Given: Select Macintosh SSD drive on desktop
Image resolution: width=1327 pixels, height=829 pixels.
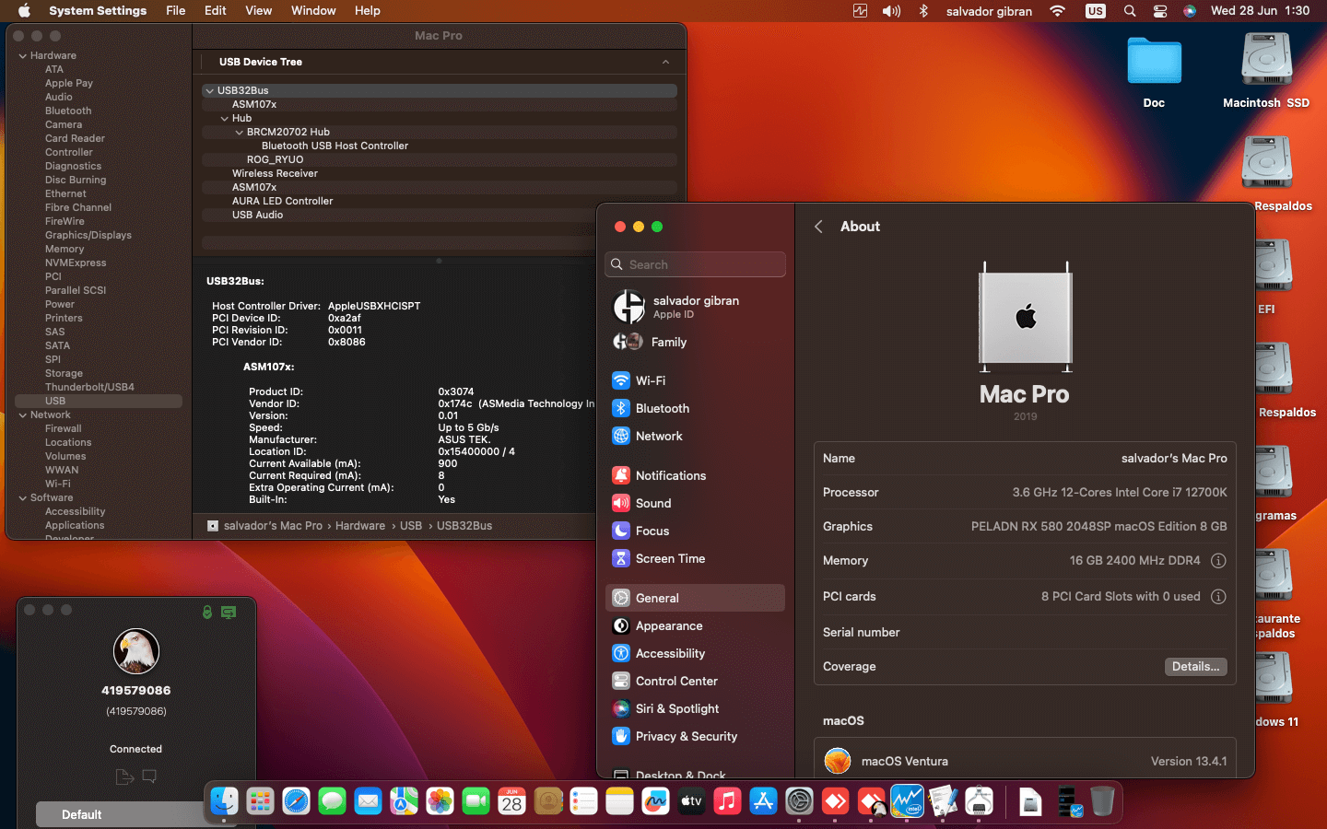Looking at the screenshot, I should 1266,71.
